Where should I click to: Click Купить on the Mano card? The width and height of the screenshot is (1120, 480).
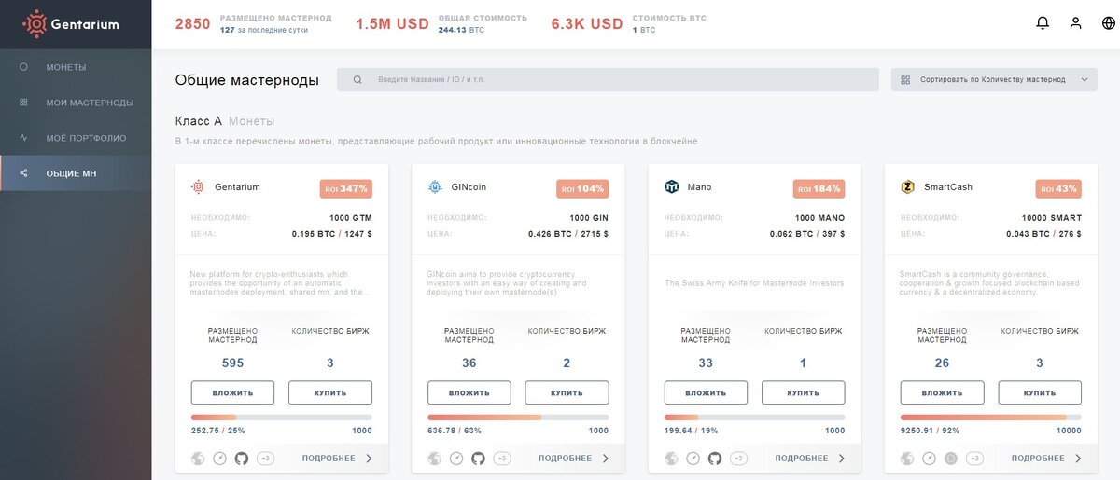coord(804,392)
